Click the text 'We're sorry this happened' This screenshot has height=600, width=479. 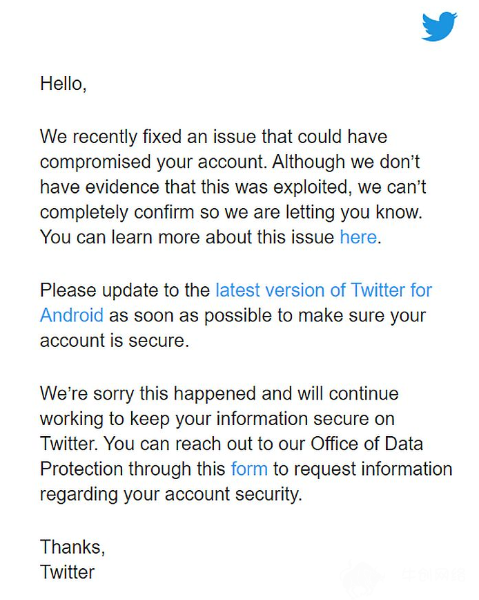coord(148,394)
